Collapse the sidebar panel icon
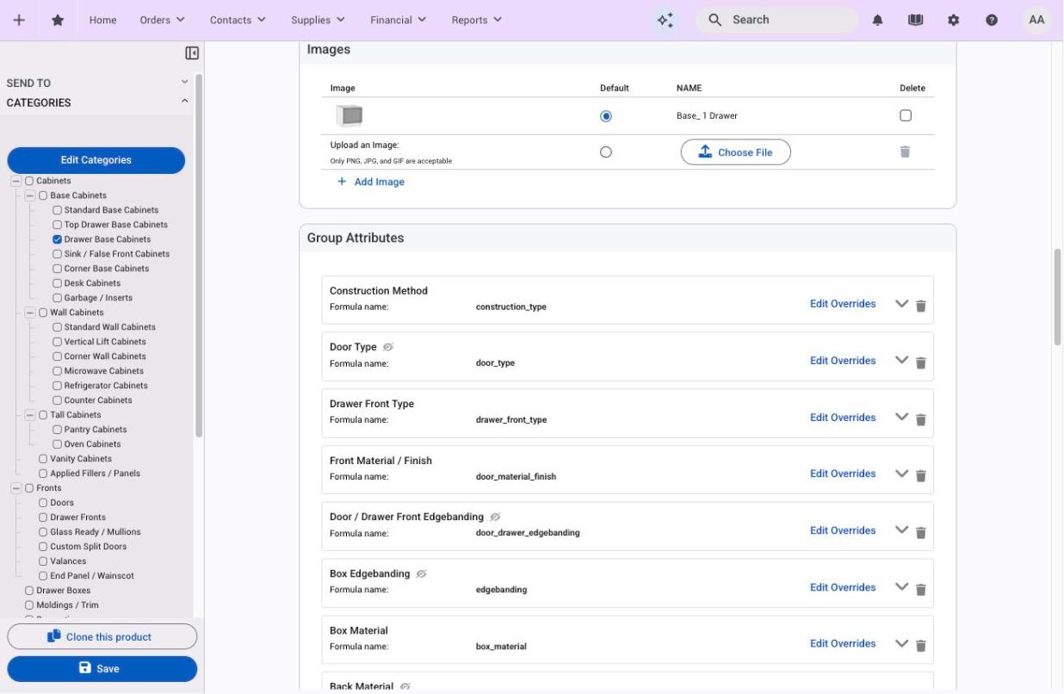This screenshot has width=1064, height=694. click(x=192, y=53)
